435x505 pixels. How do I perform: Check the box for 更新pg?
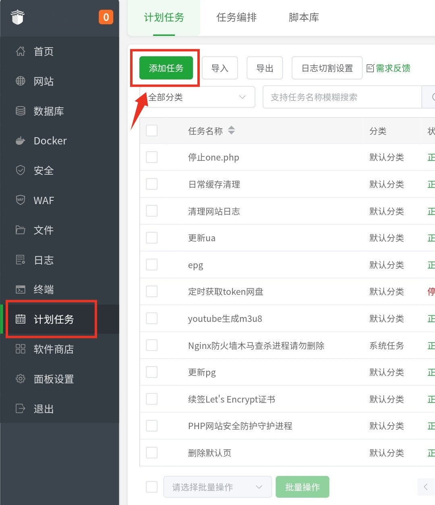[152, 372]
